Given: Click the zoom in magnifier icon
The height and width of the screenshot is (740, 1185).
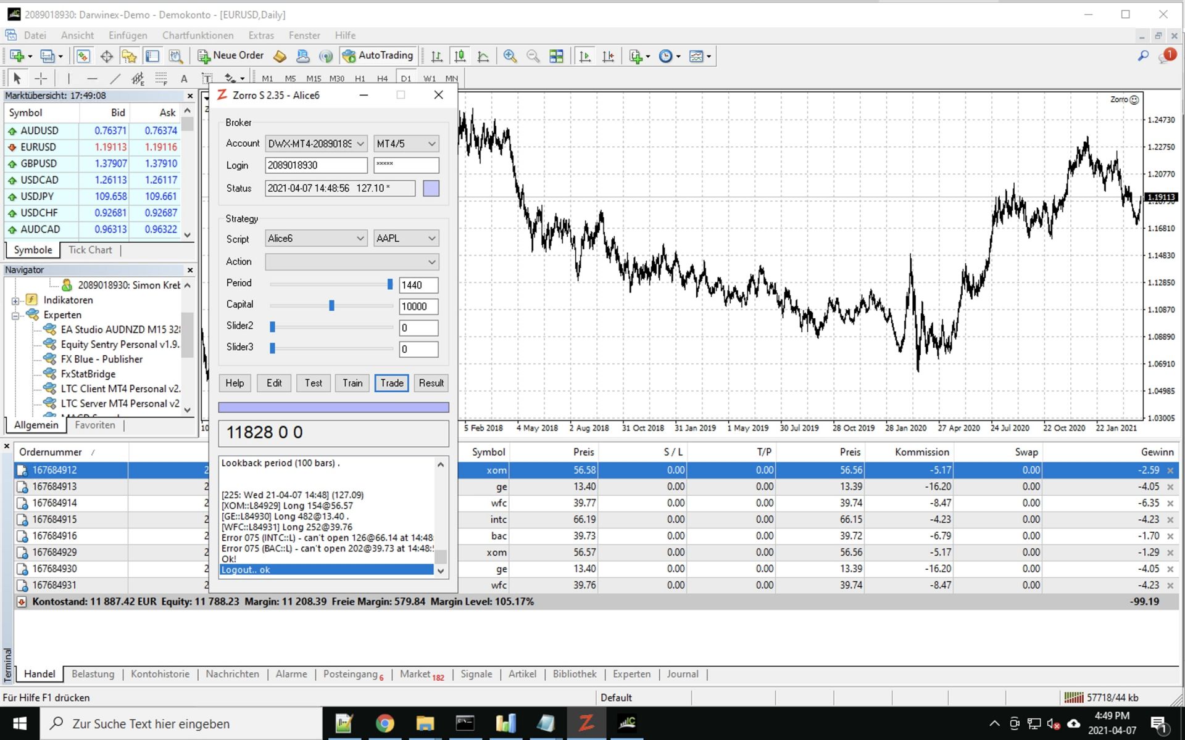Looking at the screenshot, I should 510,56.
